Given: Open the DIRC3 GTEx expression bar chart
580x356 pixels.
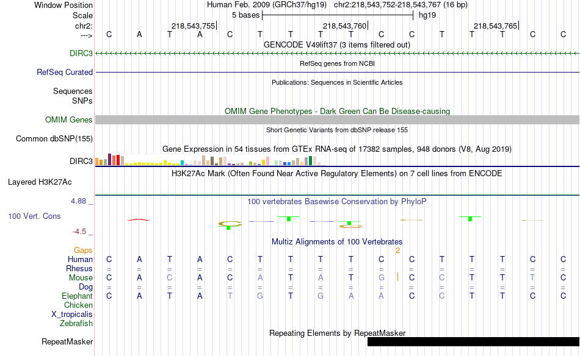Looking at the screenshot, I should tap(210, 160).
